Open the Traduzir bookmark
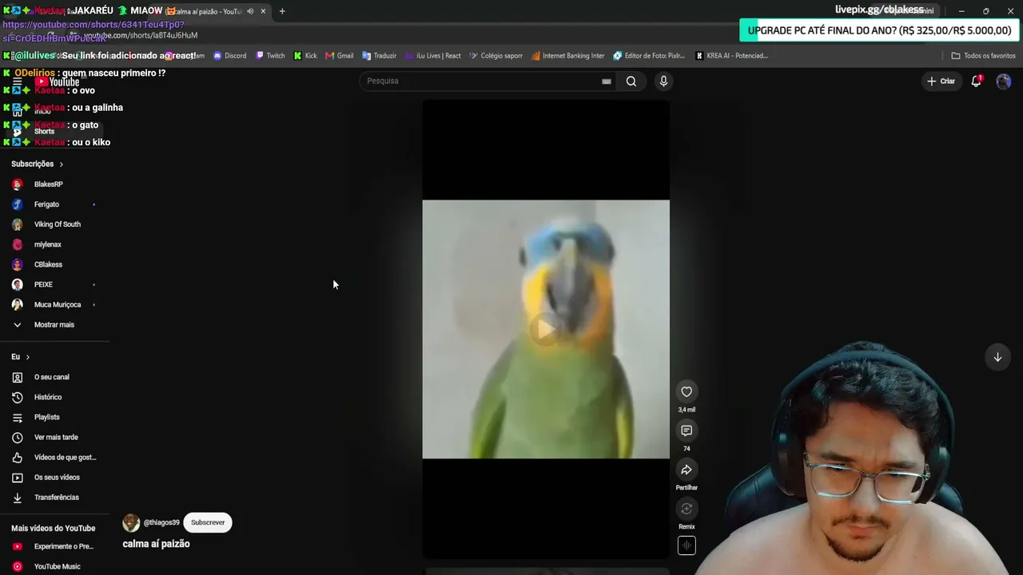Viewport: 1023px width, 575px height. point(380,56)
